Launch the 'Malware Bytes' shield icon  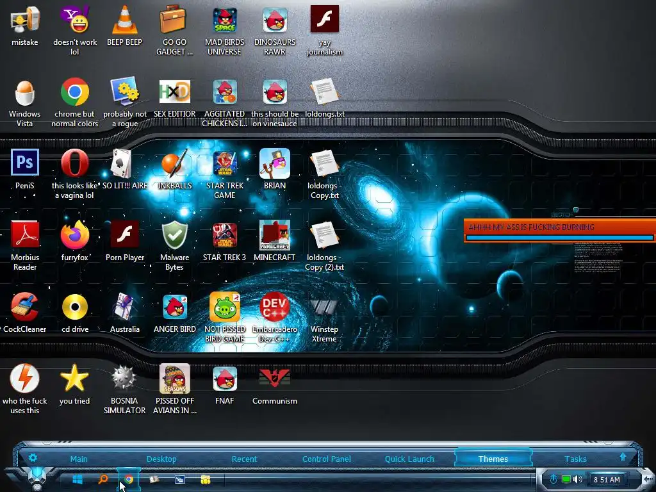pyautogui.click(x=174, y=235)
